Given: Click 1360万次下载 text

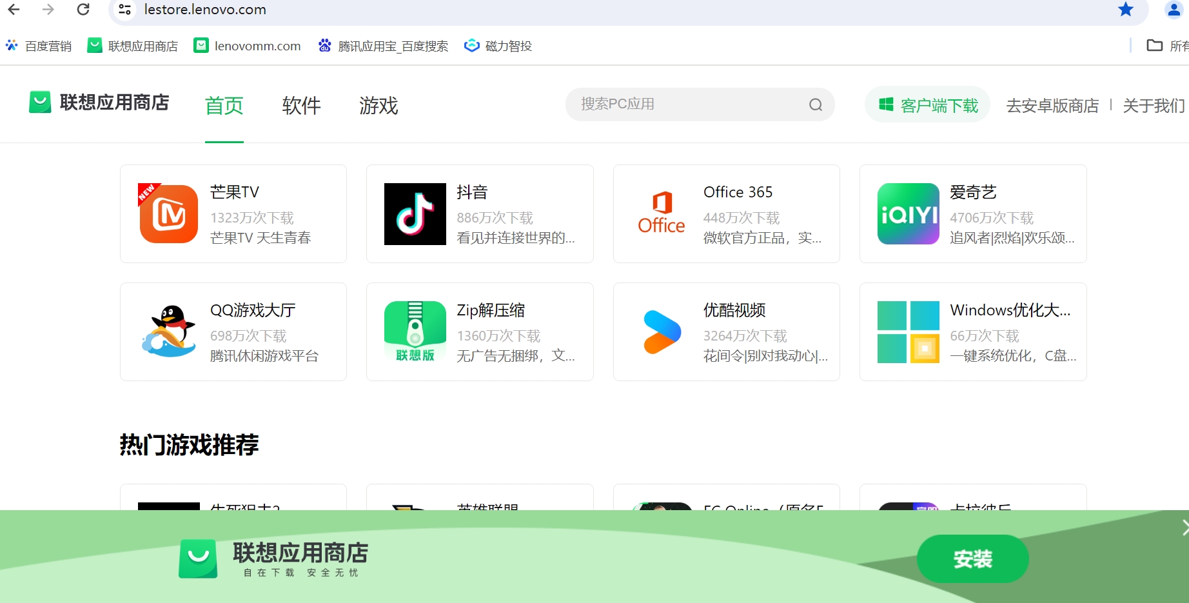Looking at the screenshot, I should click(x=498, y=336).
